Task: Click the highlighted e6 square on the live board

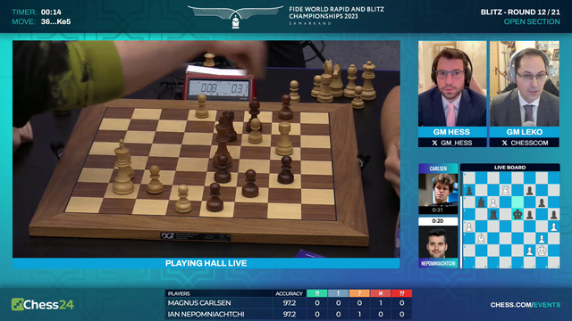Action: coord(517,202)
